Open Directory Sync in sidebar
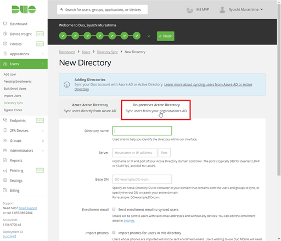Viewport: 281px width, 241px height. 13,103
